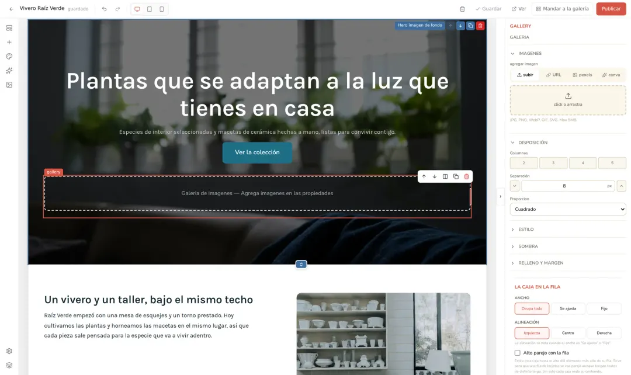631x375 pixels.
Task: Align box Derecha
Action: 604,333
